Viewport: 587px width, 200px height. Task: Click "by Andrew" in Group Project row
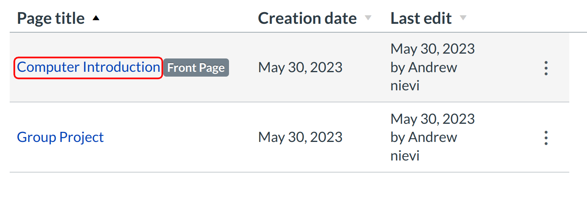click(x=424, y=137)
